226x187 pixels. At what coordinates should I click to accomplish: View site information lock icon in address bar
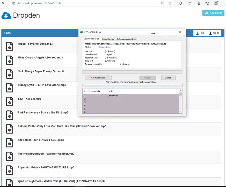click(13, 3)
